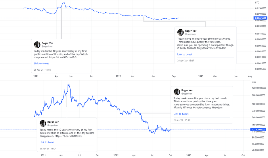Click the BTC axis unit label
Image resolution: width=268 pixels, height=158 pixels.
coord(257,3)
